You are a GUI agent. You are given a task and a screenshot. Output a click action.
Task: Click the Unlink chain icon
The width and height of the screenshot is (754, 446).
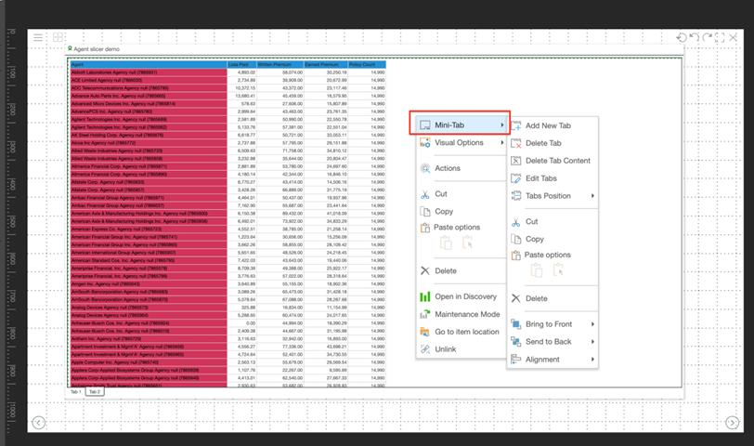click(425, 349)
